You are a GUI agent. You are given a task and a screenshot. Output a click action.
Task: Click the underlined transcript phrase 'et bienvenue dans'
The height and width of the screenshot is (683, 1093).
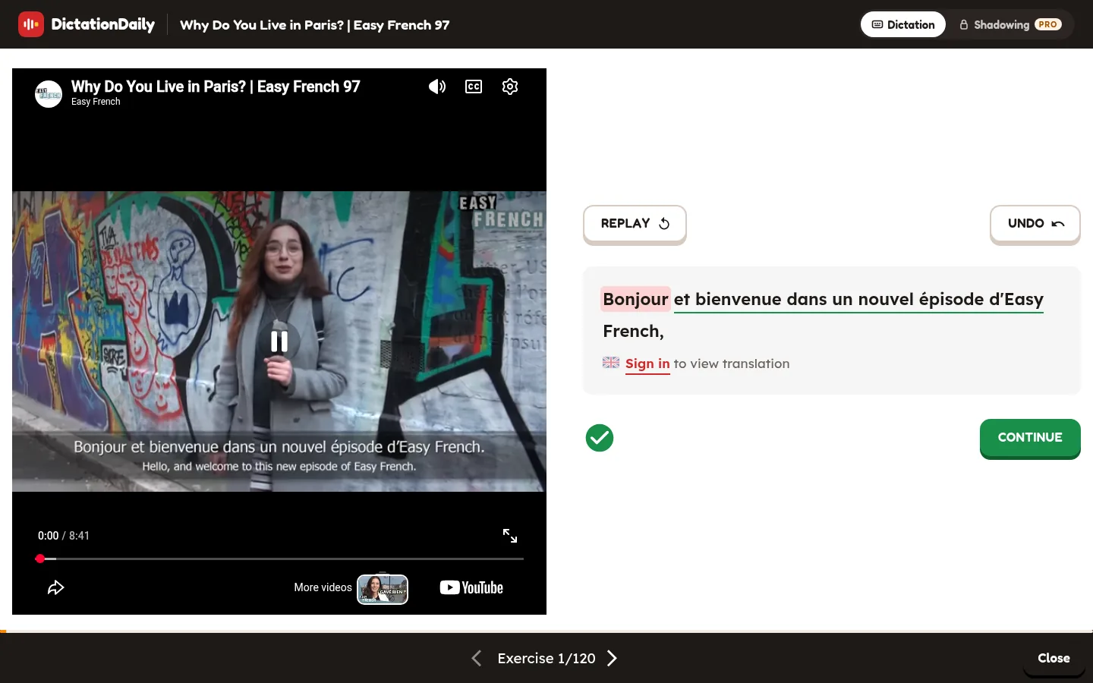pos(751,299)
